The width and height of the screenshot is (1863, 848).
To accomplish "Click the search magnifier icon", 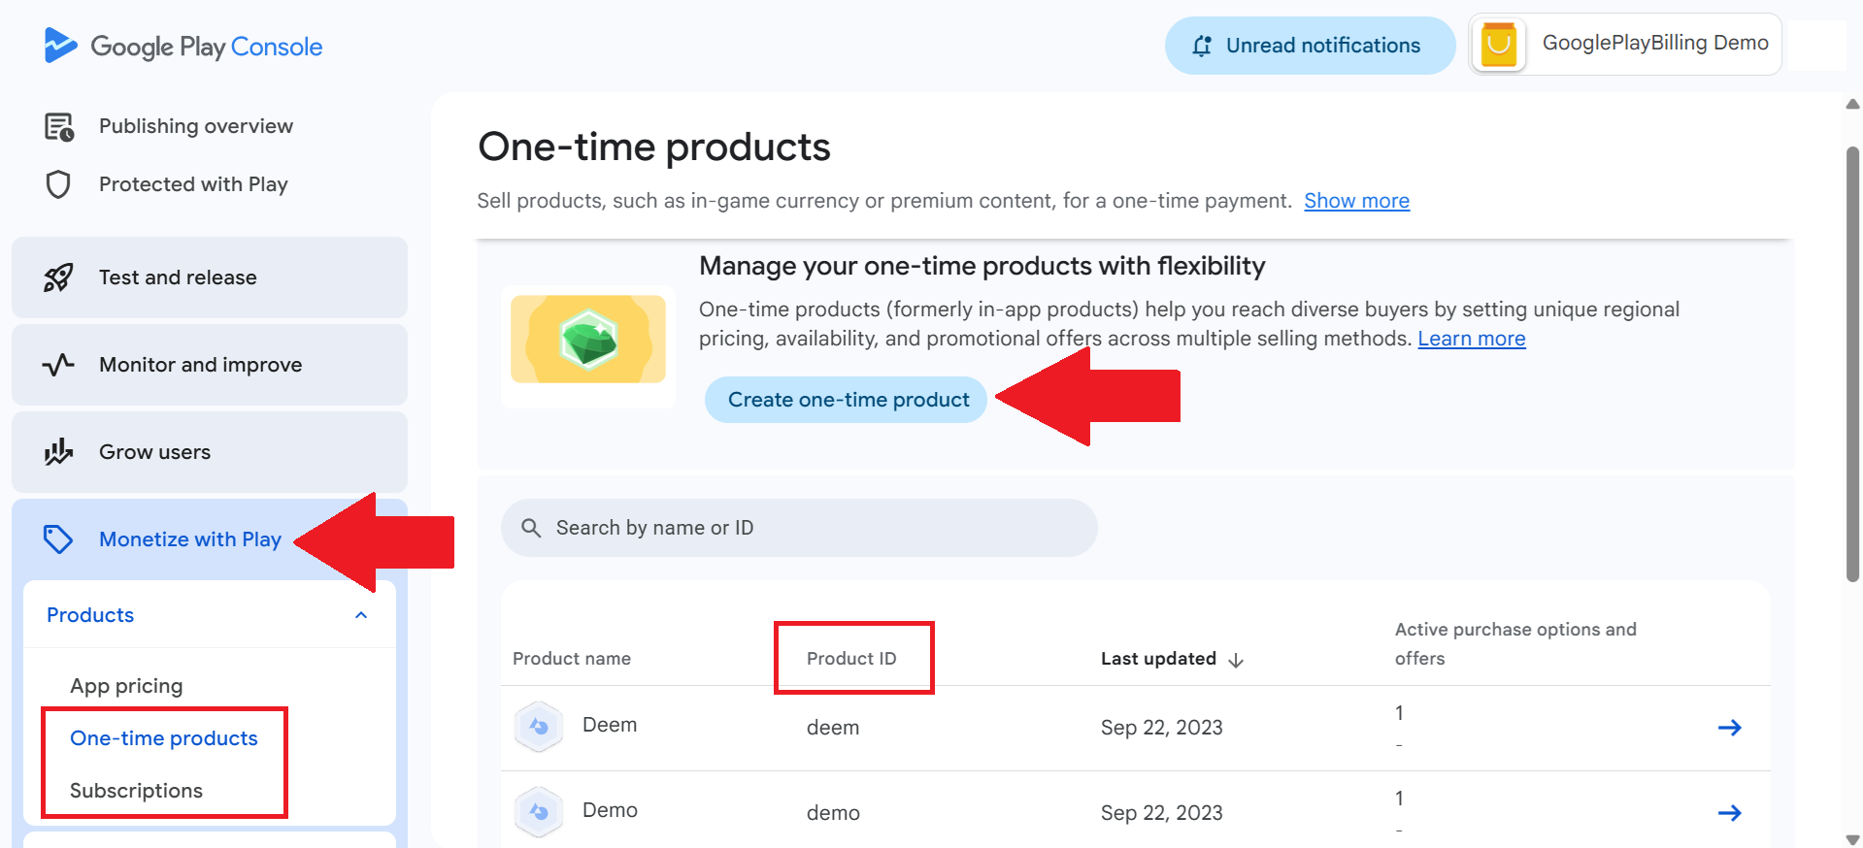I will click(531, 528).
